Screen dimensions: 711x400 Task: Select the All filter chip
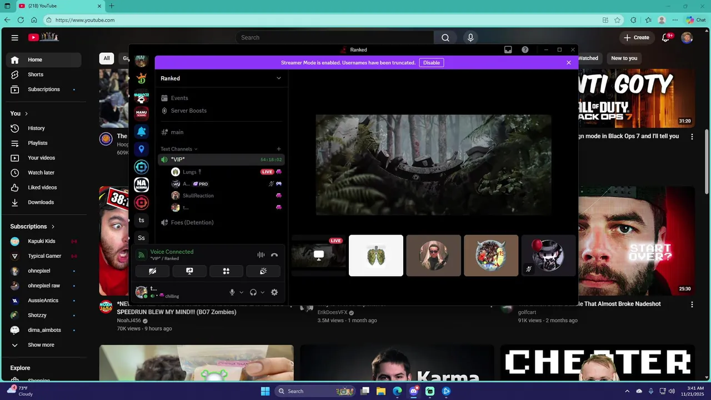click(107, 58)
